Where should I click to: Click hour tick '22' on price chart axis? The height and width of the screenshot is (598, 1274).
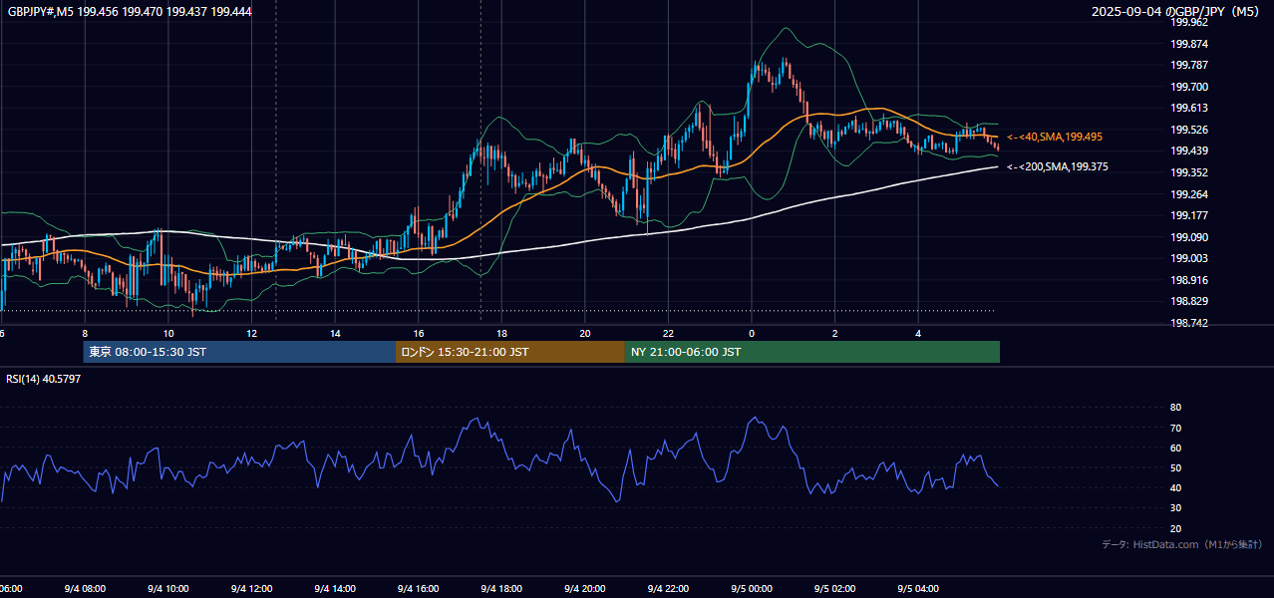tap(668, 334)
